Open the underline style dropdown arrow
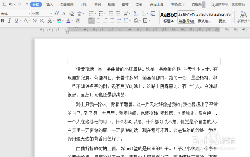This screenshot has height=157, width=250. click(20, 21)
